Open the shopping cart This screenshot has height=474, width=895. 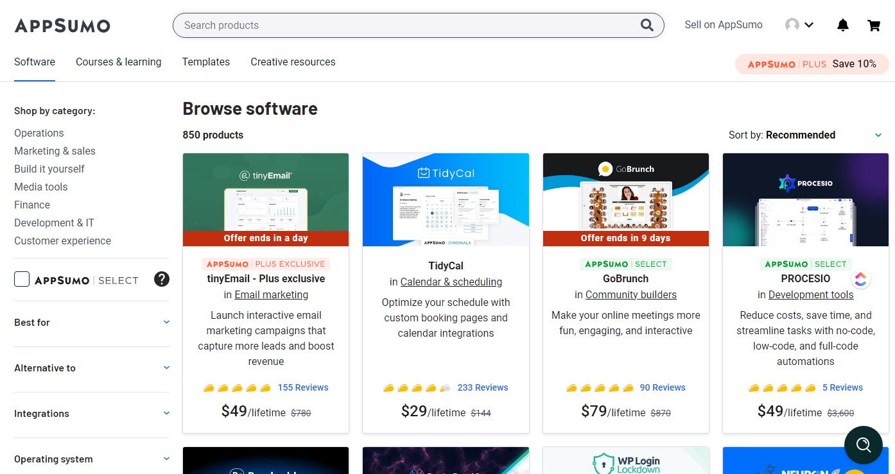[874, 25]
